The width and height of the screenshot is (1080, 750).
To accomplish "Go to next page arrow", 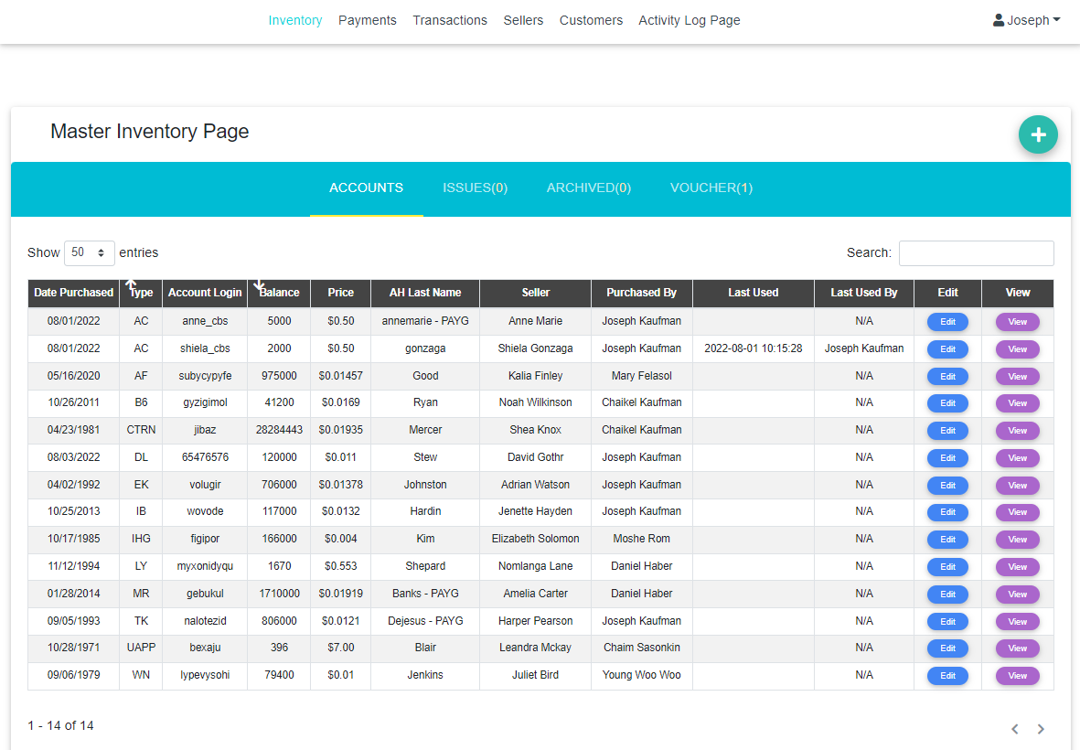I will pyautogui.click(x=1041, y=729).
